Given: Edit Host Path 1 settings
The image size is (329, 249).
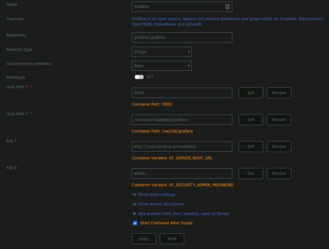Looking at the screenshot, I should click(251, 120).
